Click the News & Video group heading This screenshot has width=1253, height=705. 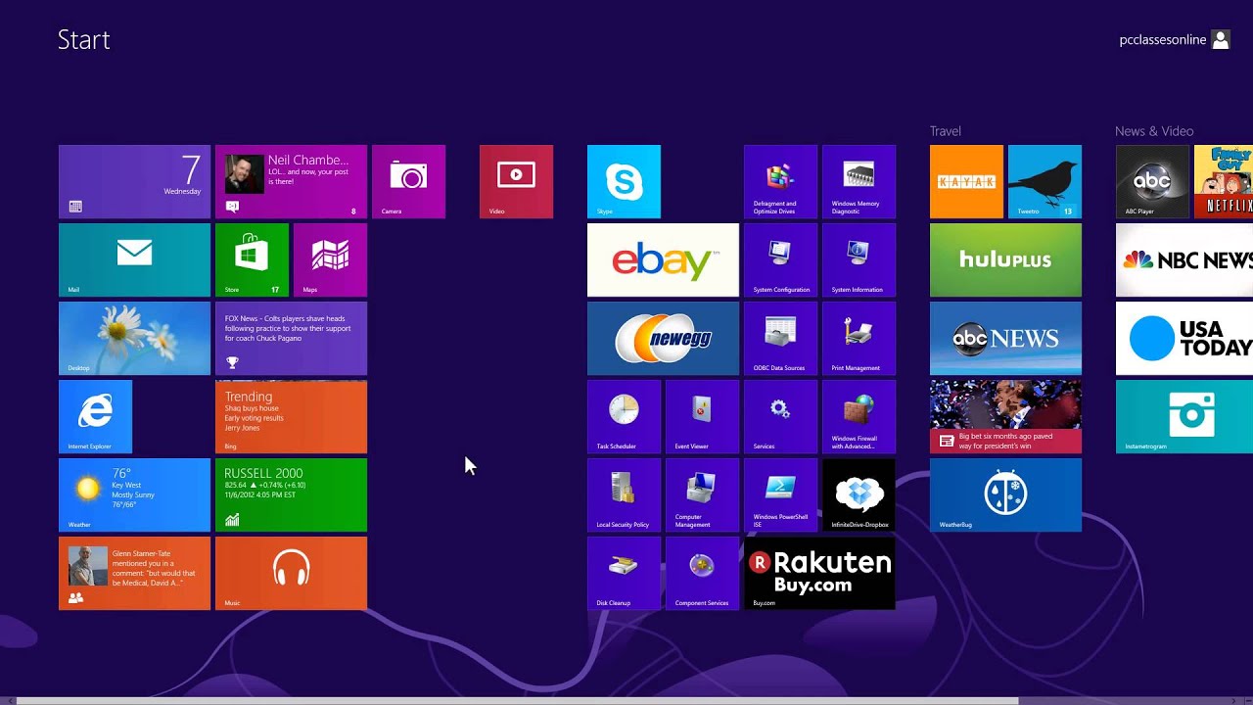(1154, 131)
